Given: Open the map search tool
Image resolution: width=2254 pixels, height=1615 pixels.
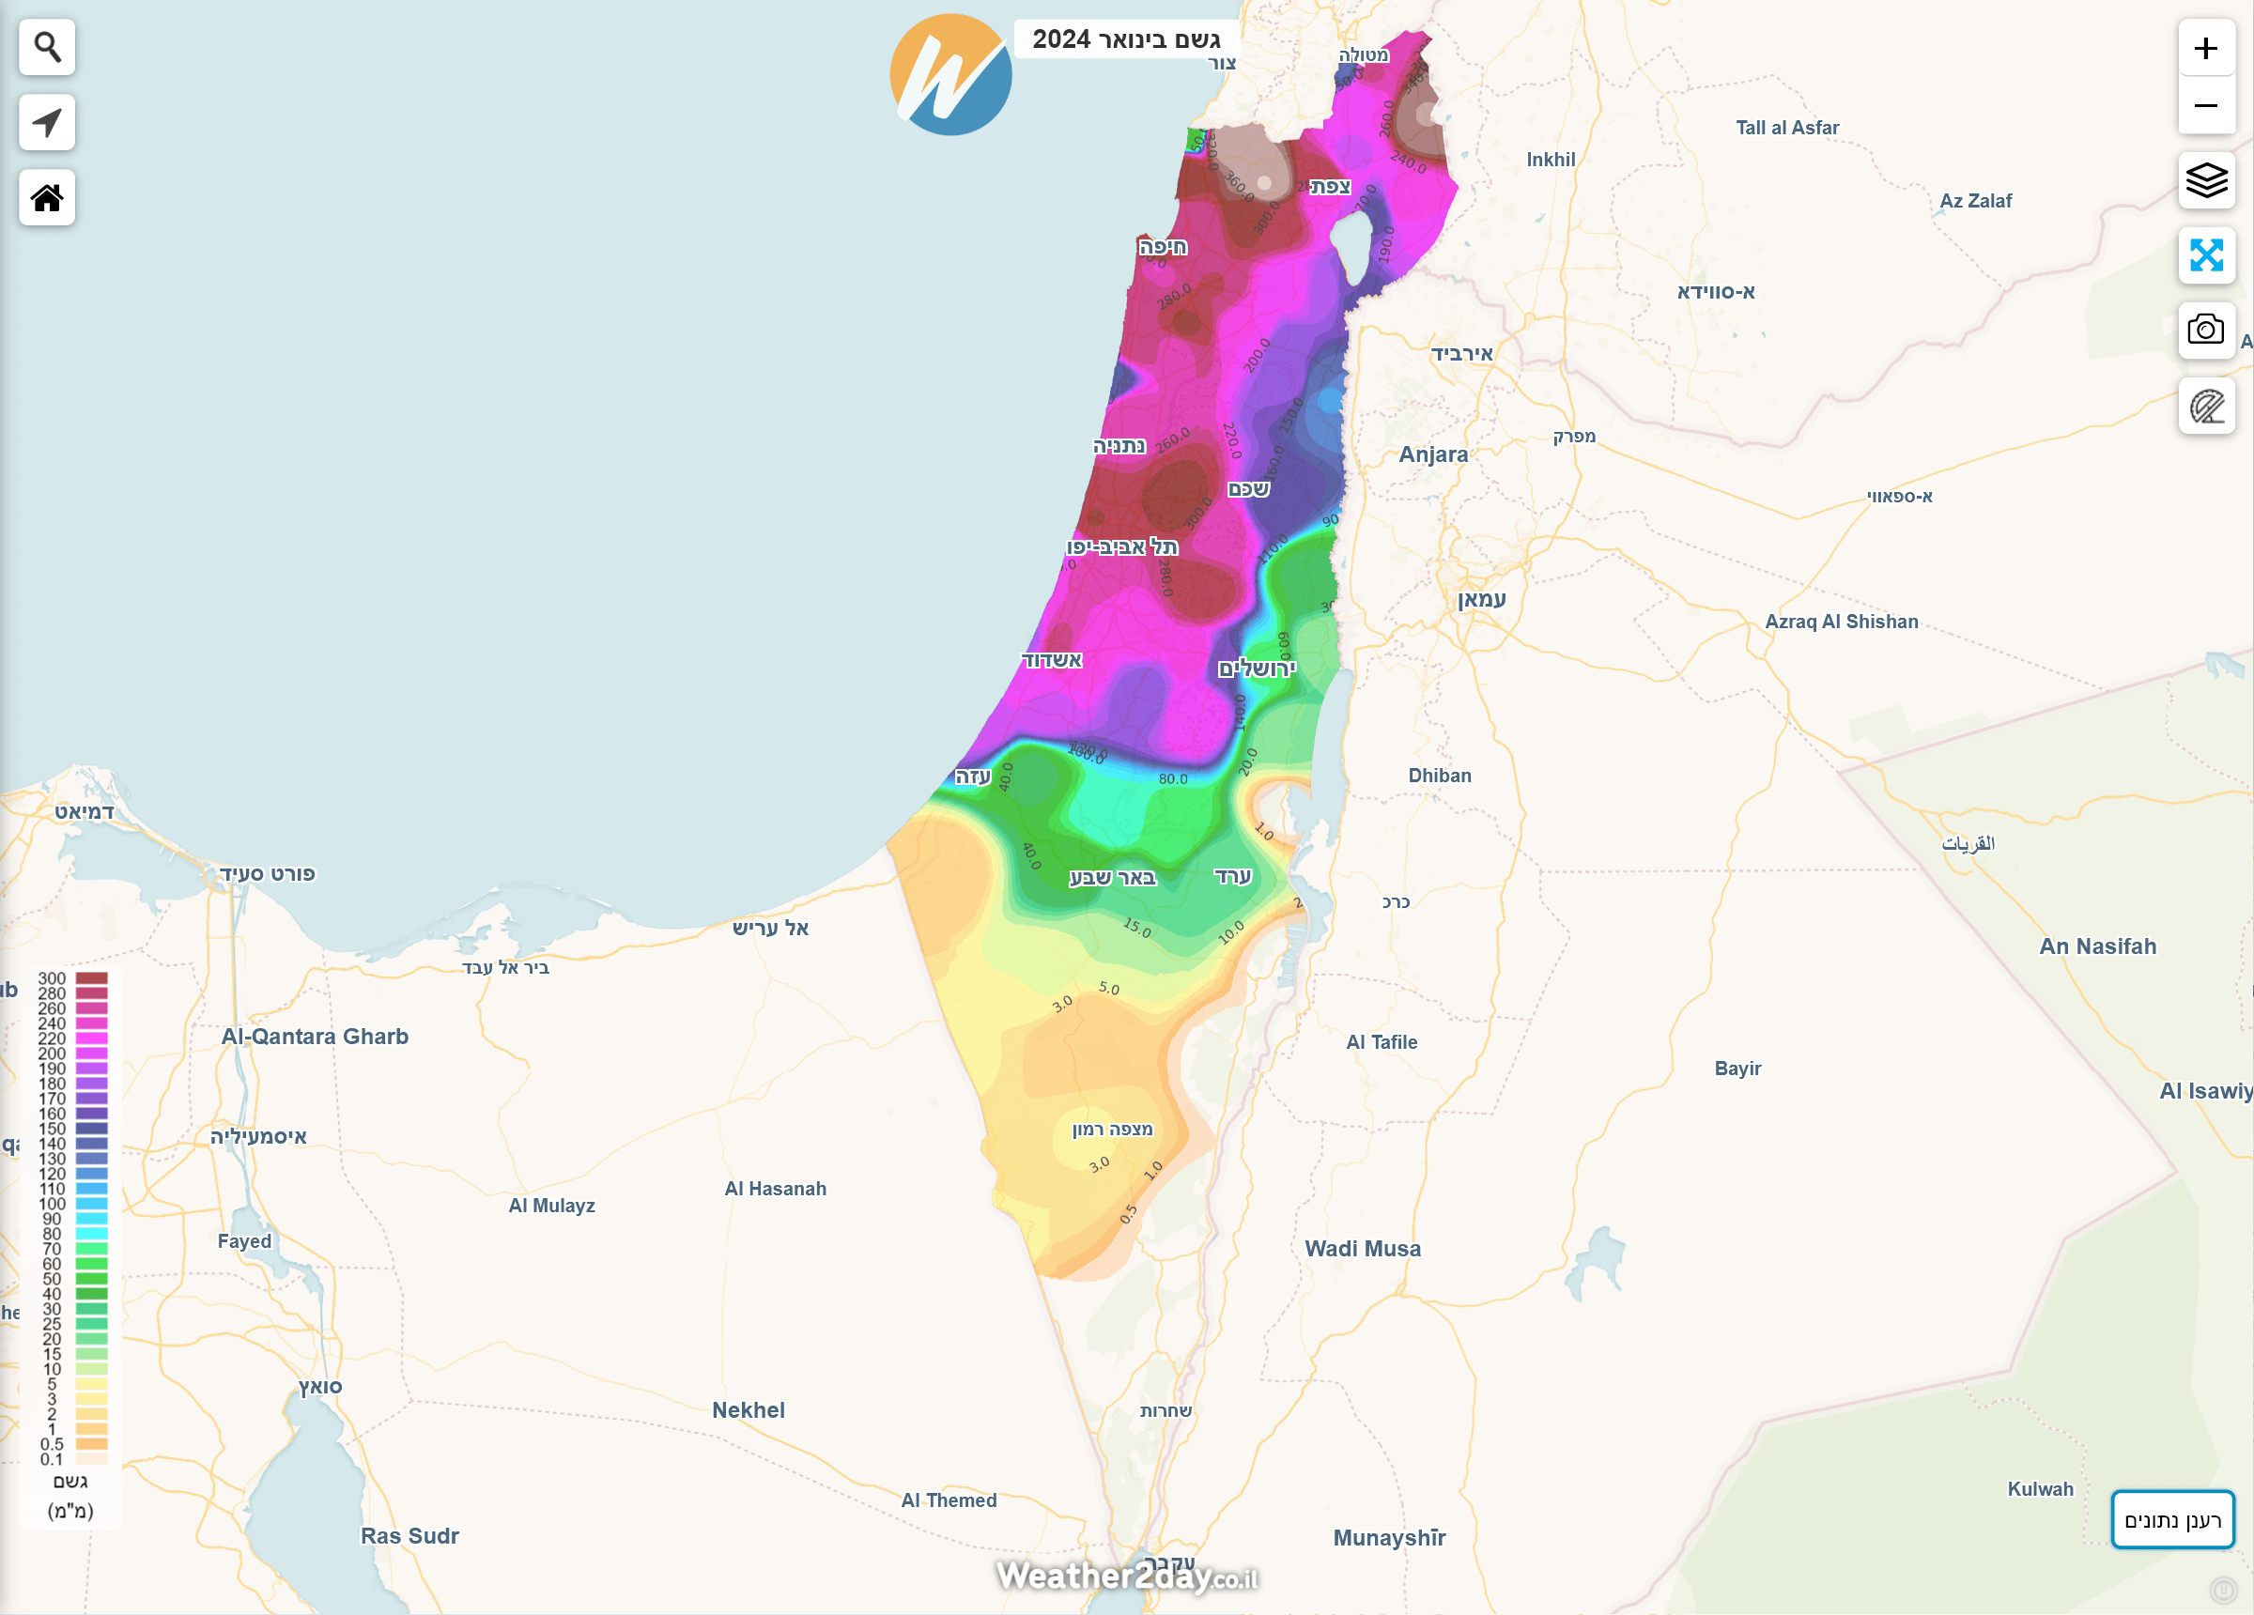Looking at the screenshot, I should [47, 47].
